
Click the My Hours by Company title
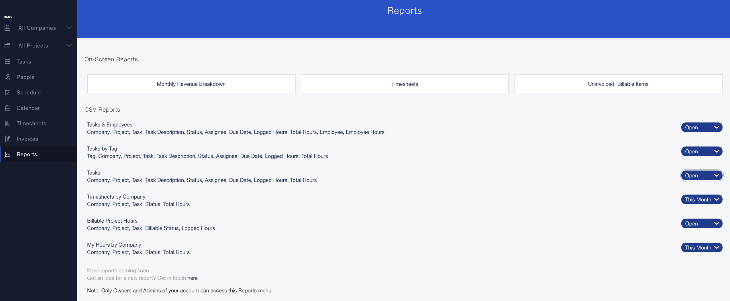114,245
